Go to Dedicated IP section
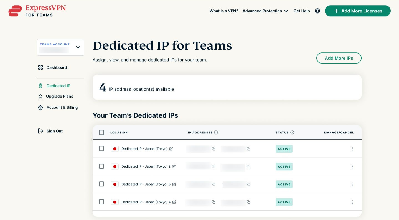Image resolution: width=399 pixels, height=220 pixels. pyautogui.click(x=58, y=86)
